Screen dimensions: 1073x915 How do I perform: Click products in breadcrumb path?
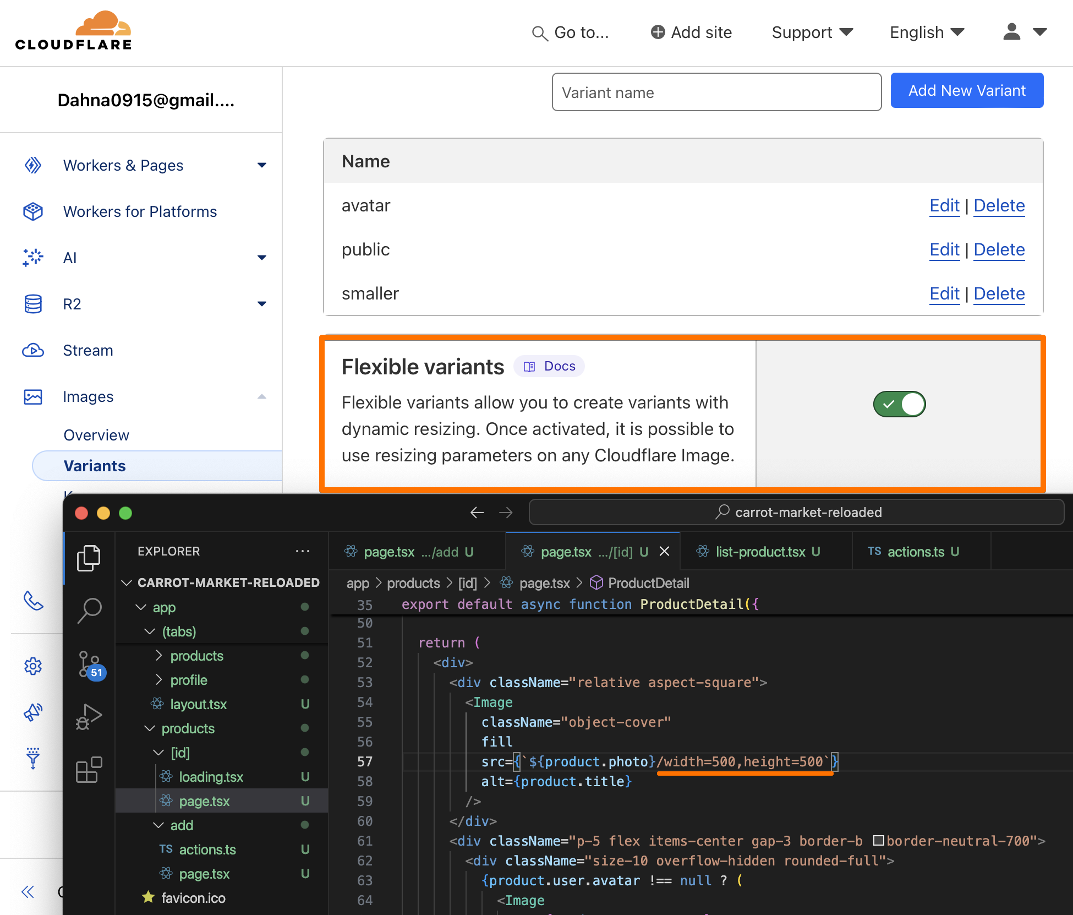click(x=413, y=583)
